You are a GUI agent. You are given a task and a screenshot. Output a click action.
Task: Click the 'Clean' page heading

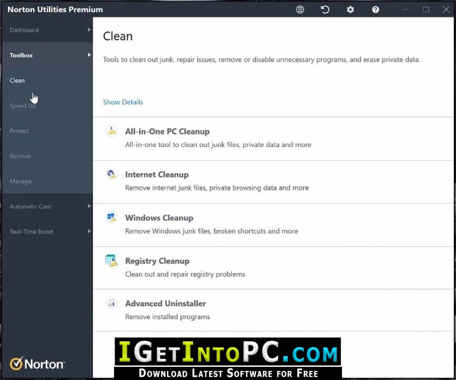pyautogui.click(x=118, y=36)
